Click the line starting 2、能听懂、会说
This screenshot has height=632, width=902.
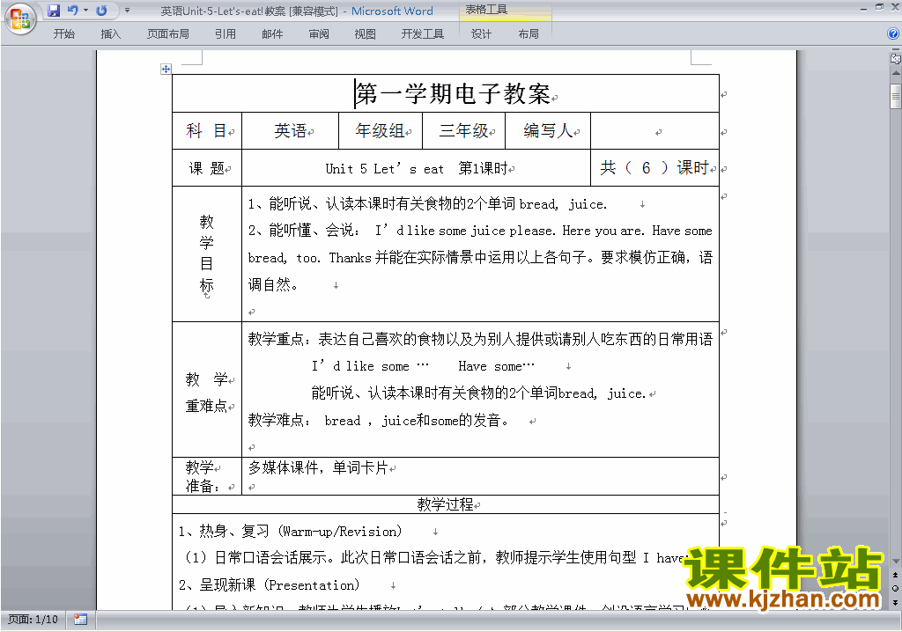[x=480, y=231]
